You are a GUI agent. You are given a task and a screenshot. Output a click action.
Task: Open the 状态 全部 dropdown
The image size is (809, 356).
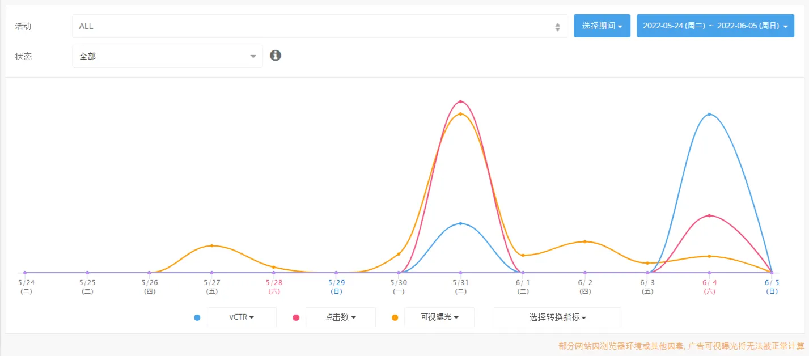click(167, 56)
